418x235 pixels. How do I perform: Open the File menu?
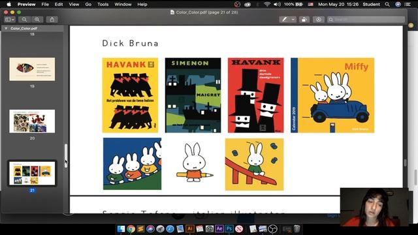(45, 5)
